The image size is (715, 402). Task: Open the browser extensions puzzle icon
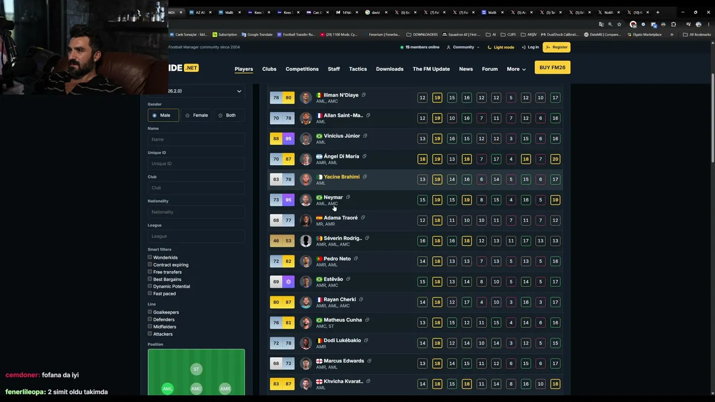pos(673,25)
